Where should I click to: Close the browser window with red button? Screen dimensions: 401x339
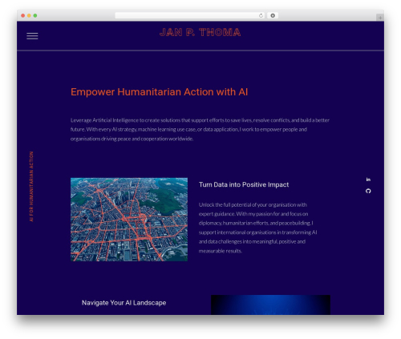click(x=23, y=15)
